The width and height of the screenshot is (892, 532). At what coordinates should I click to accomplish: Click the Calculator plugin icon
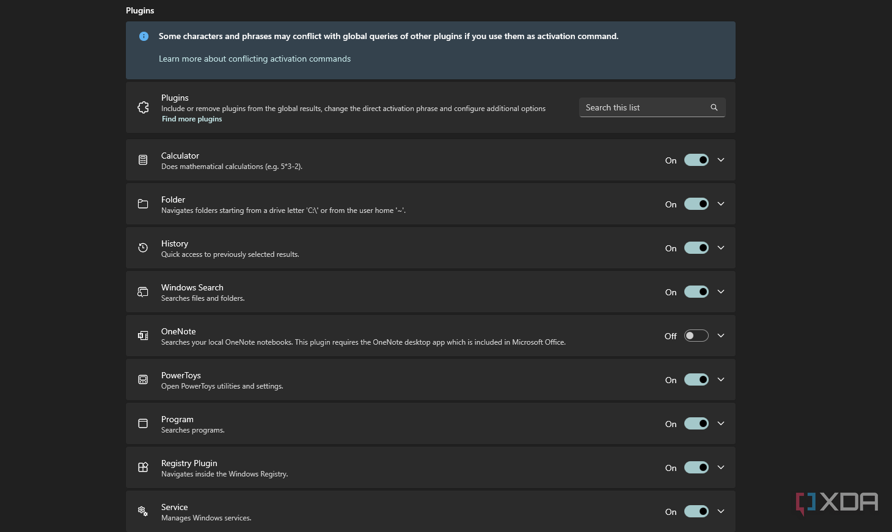(143, 160)
